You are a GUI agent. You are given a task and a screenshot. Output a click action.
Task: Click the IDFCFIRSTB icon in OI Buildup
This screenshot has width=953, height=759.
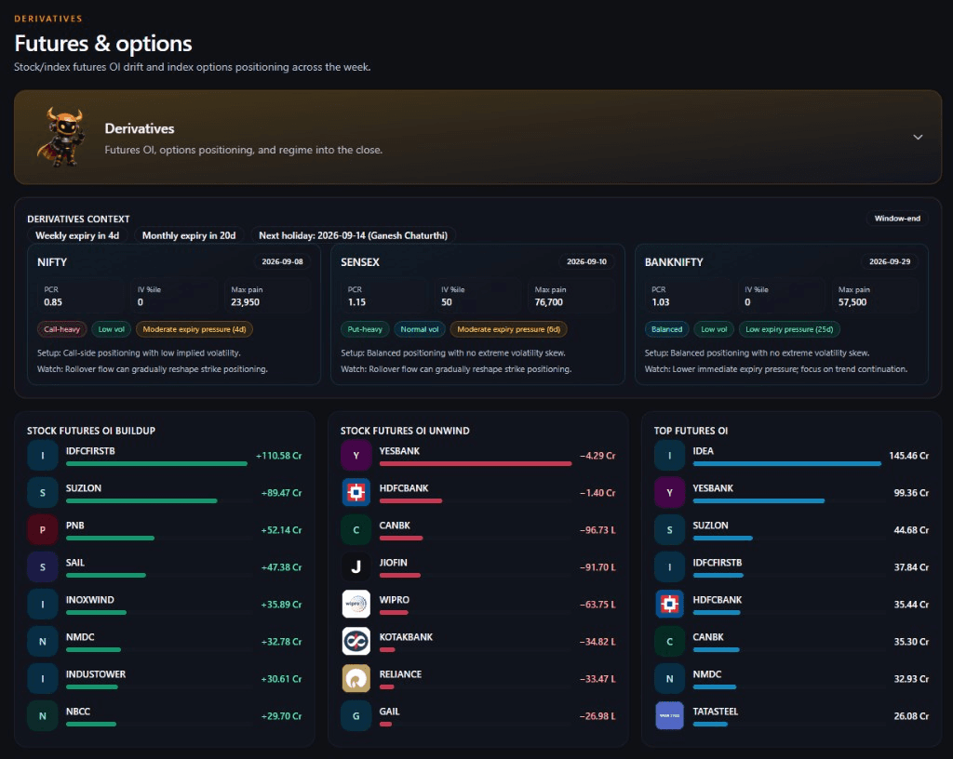click(x=43, y=456)
